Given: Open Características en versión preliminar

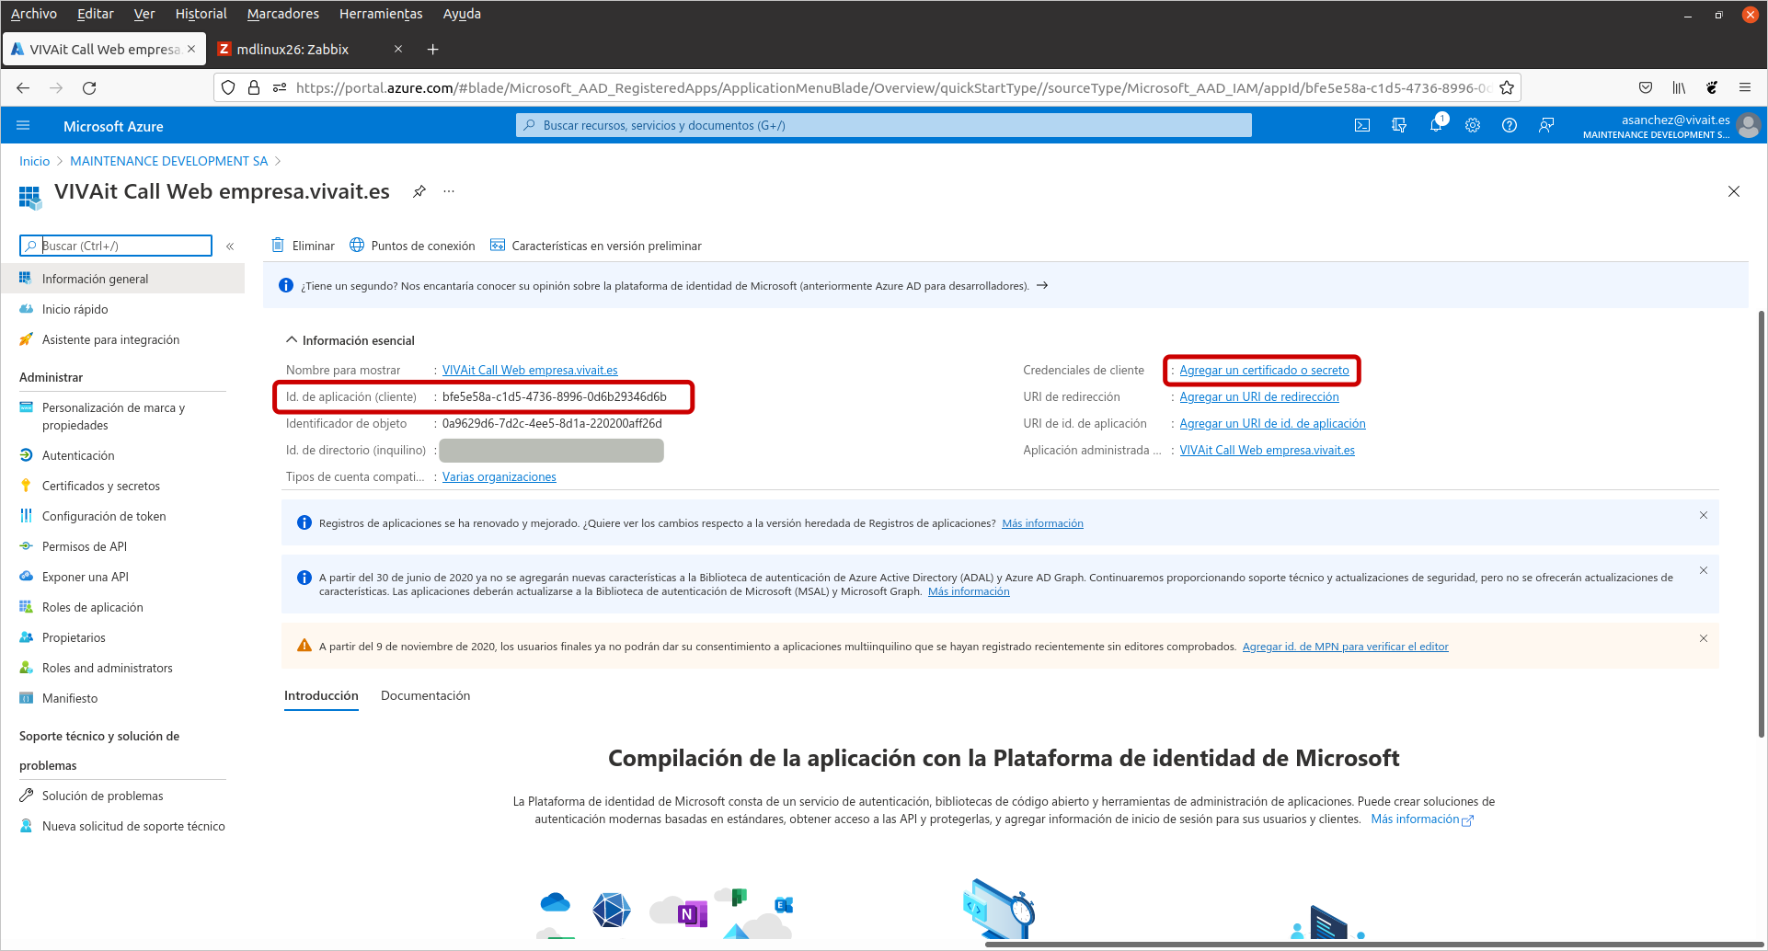Looking at the screenshot, I should point(596,246).
